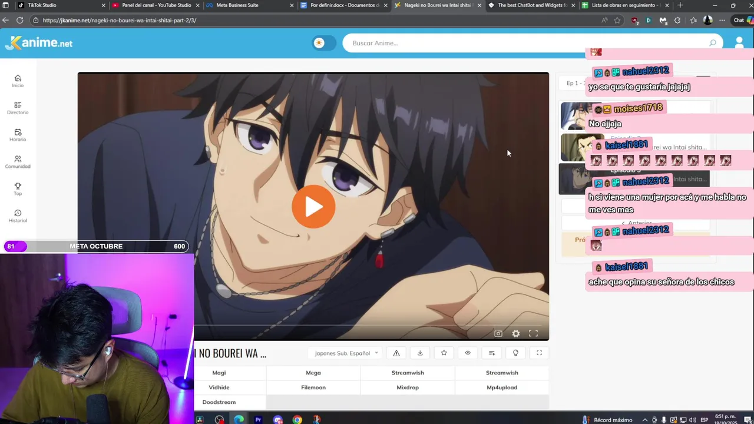The height and width of the screenshot is (424, 754).
Task: Select the second Streamwish server option
Action: (x=502, y=373)
